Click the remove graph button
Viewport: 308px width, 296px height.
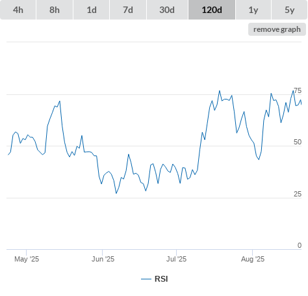coord(277,29)
